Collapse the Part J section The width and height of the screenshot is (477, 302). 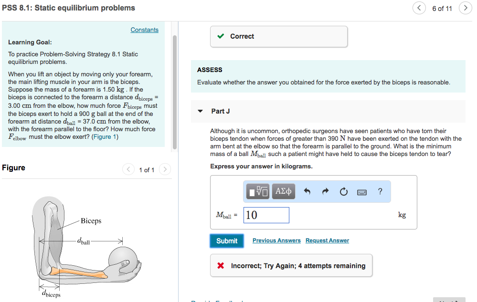coord(200,111)
